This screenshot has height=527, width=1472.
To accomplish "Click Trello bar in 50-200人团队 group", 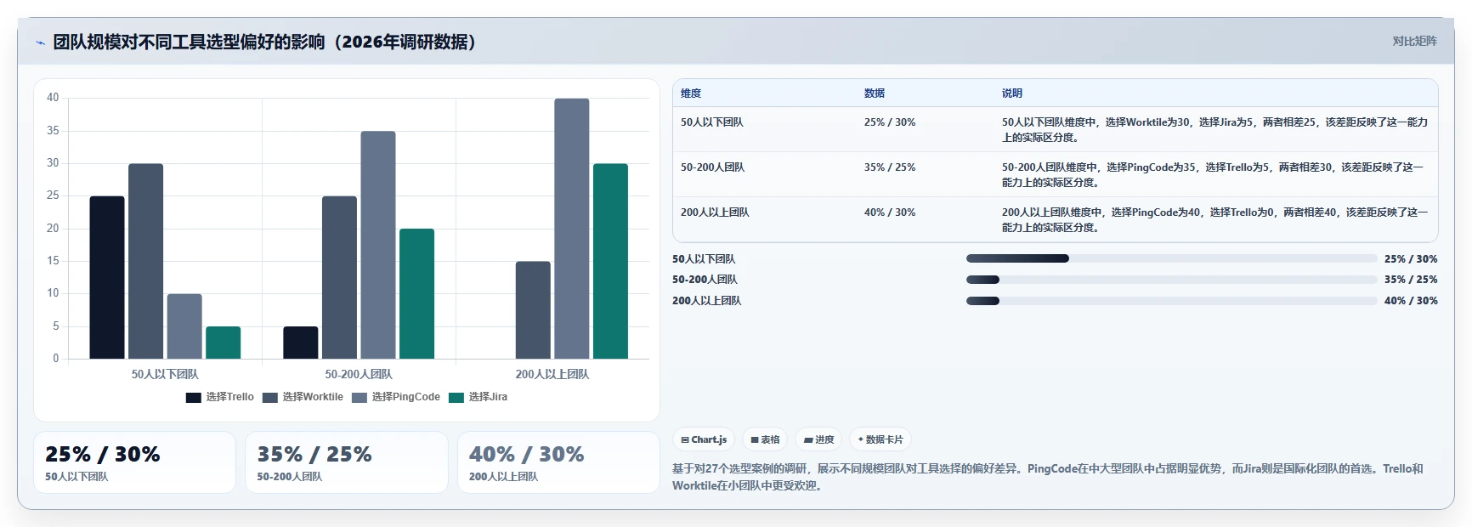I will coord(301,343).
